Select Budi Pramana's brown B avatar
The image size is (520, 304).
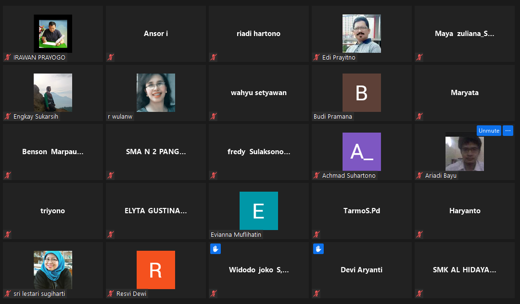pyautogui.click(x=361, y=93)
